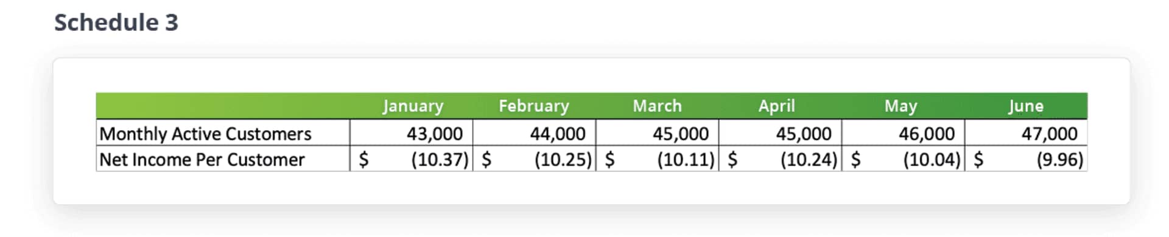1169x237 pixels.
Task: Select March active customers cell 45,000
Action: click(657, 132)
